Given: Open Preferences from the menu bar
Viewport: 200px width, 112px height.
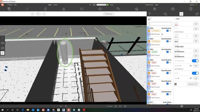Looking at the screenshot, I should click(x=149, y=5).
